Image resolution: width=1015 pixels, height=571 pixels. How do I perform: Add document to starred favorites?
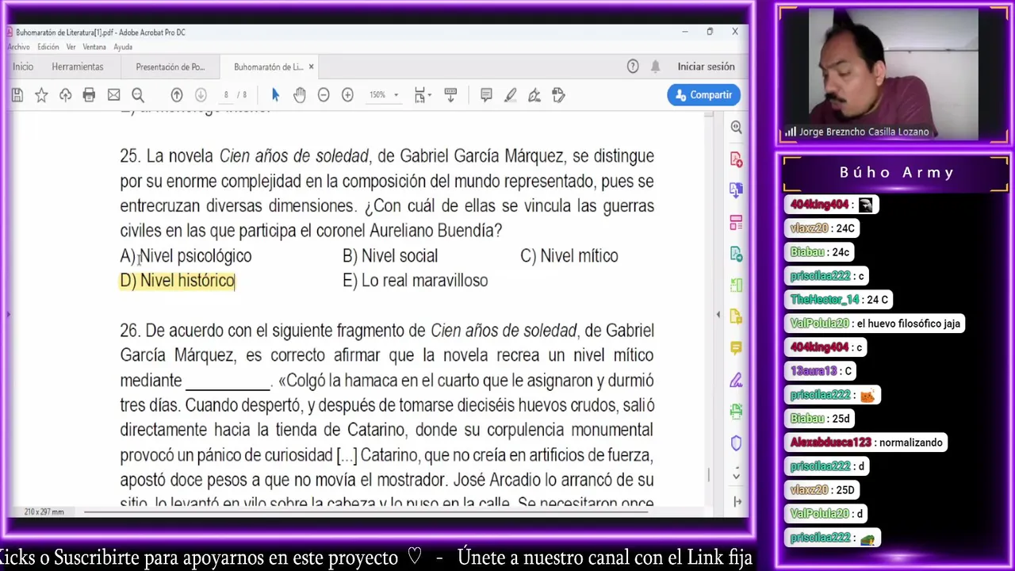(41, 95)
